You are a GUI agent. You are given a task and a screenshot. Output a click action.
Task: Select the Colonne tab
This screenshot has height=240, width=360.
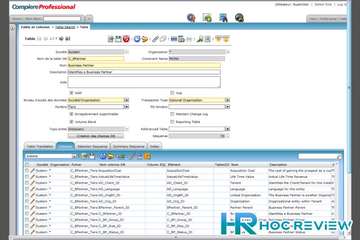point(65,146)
